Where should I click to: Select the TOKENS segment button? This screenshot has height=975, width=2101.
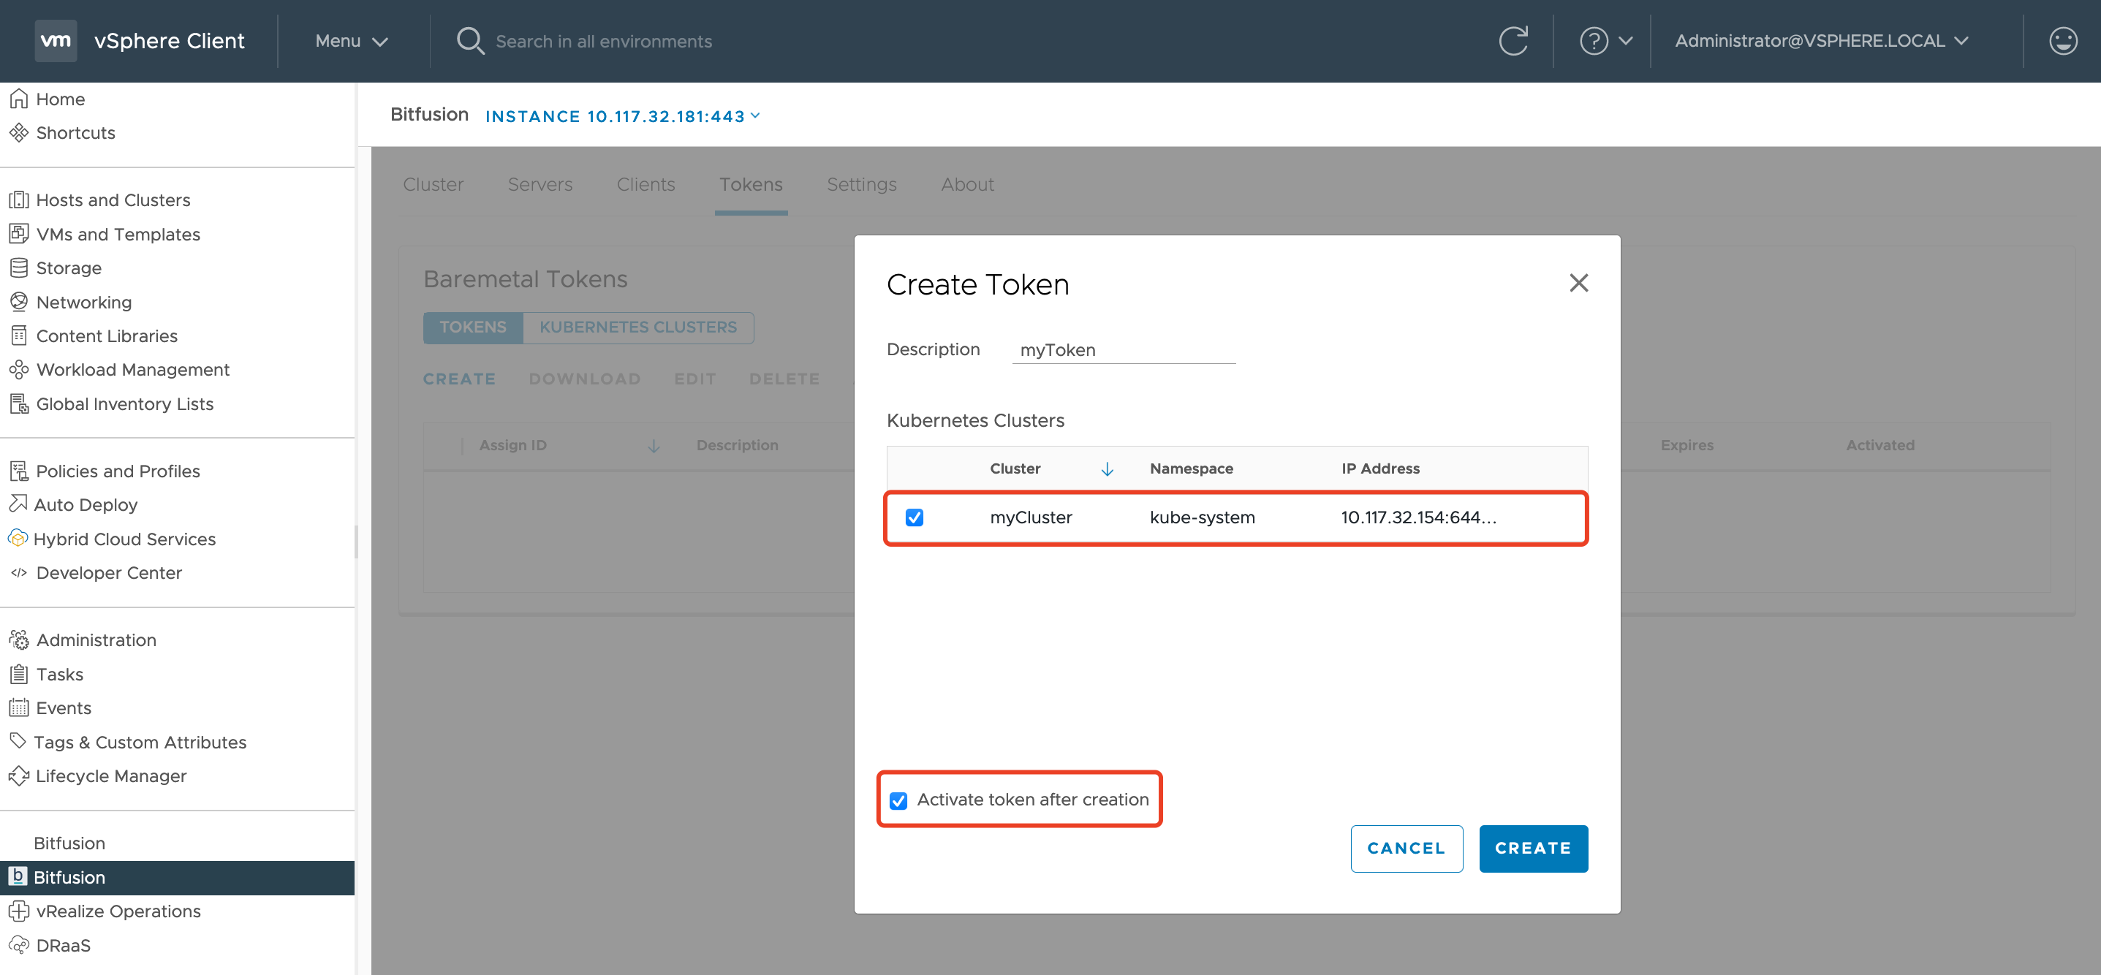tap(473, 327)
